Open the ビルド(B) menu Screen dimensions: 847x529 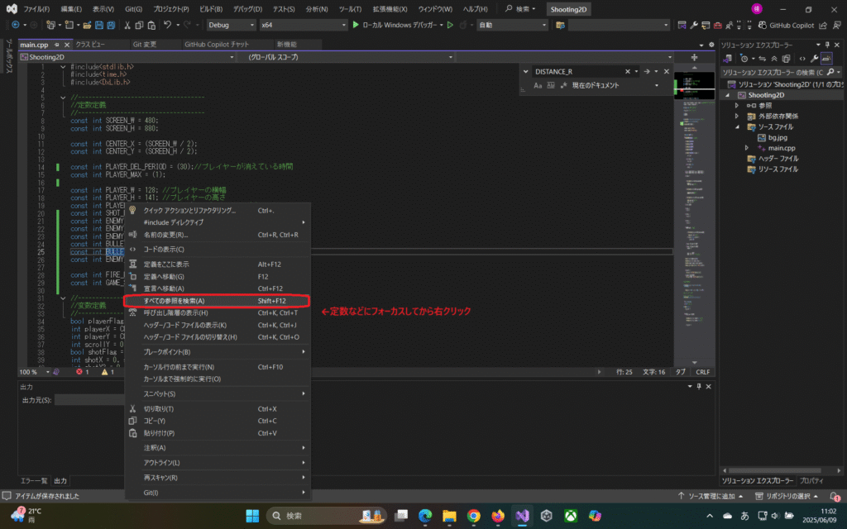[211, 9]
